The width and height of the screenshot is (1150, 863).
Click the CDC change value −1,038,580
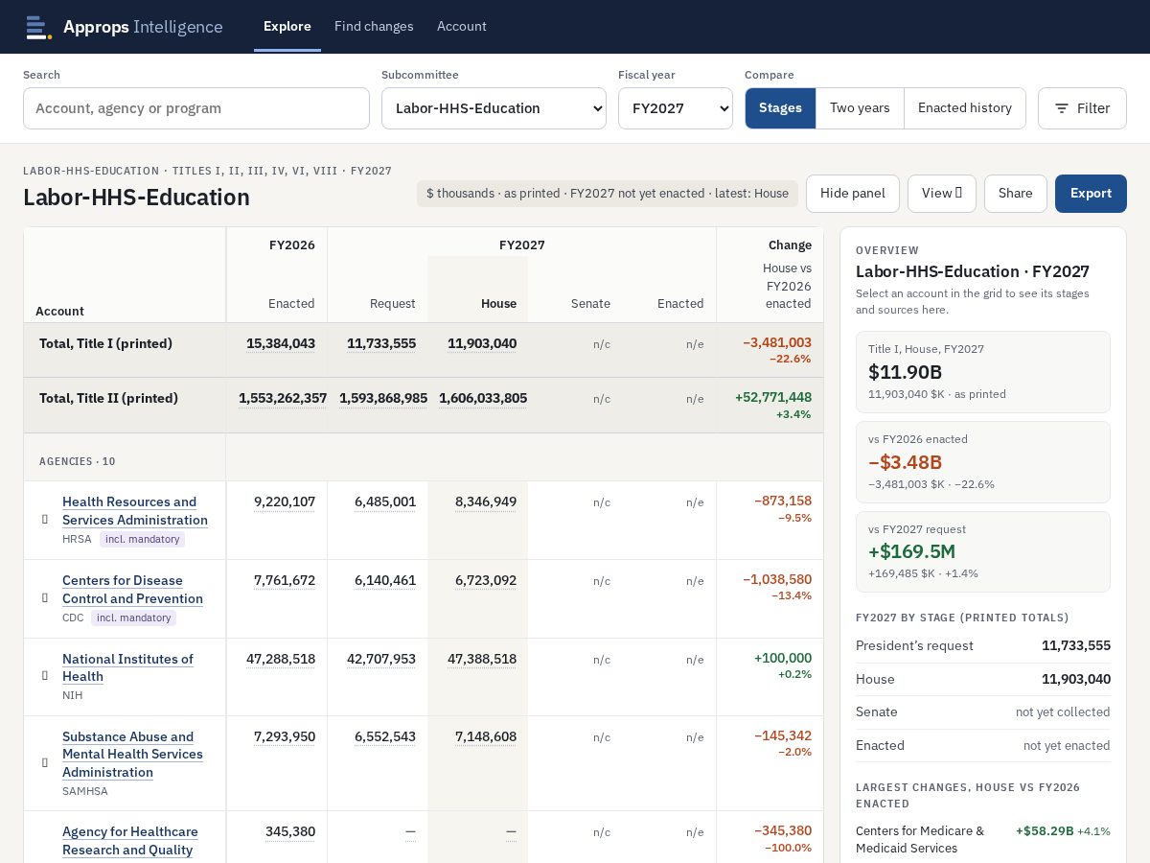(777, 580)
